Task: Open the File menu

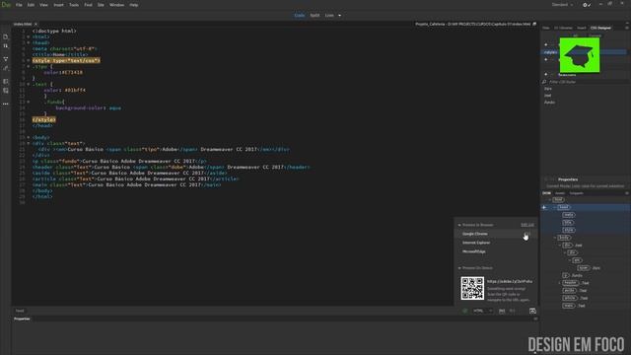Action: tap(19, 5)
